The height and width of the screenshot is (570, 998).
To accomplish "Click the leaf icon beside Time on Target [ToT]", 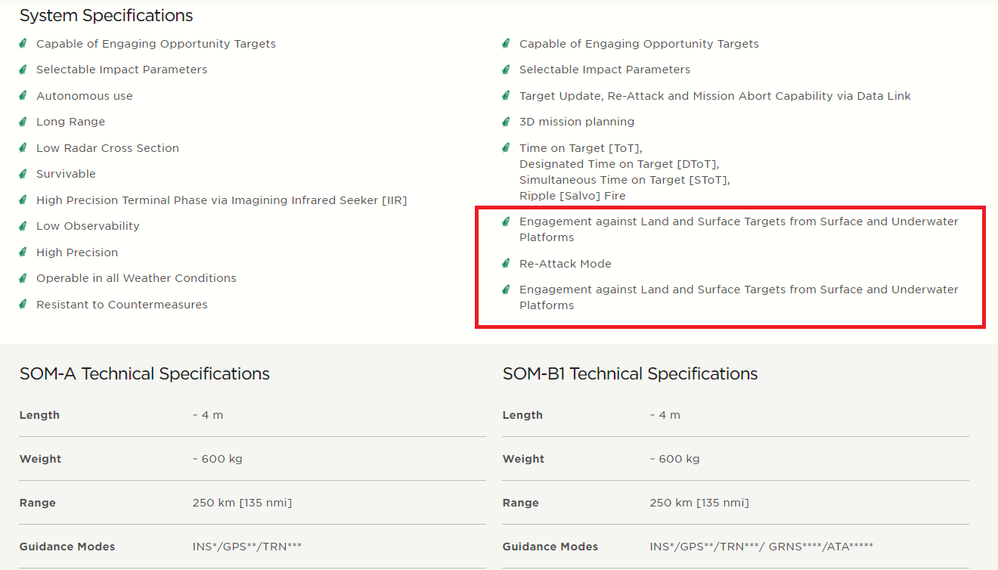I will pos(507,148).
